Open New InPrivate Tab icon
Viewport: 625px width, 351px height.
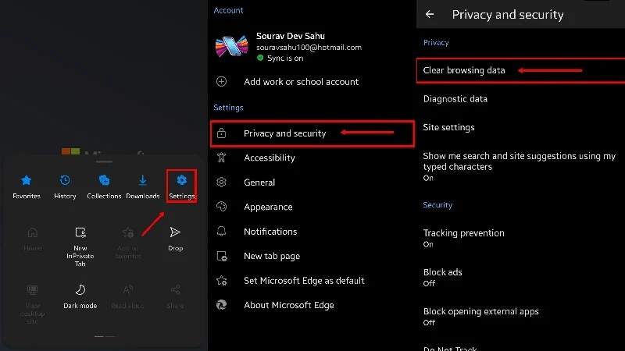pos(80,232)
